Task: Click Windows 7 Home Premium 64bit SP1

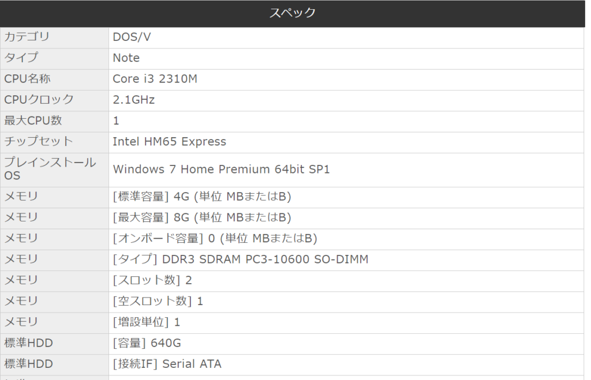Action: pos(221,170)
